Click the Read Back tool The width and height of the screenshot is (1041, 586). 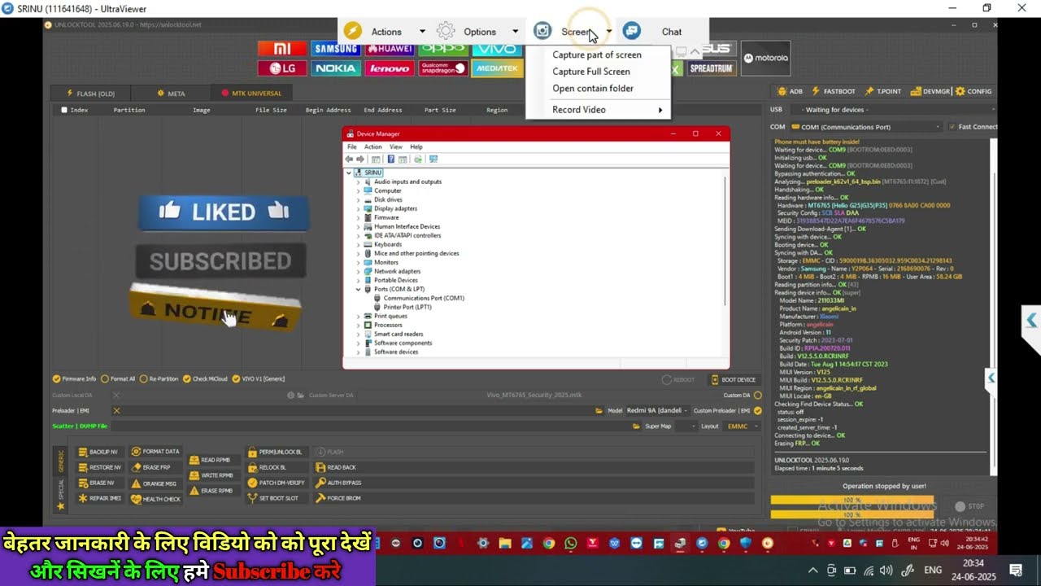click(x=336, y=467)
